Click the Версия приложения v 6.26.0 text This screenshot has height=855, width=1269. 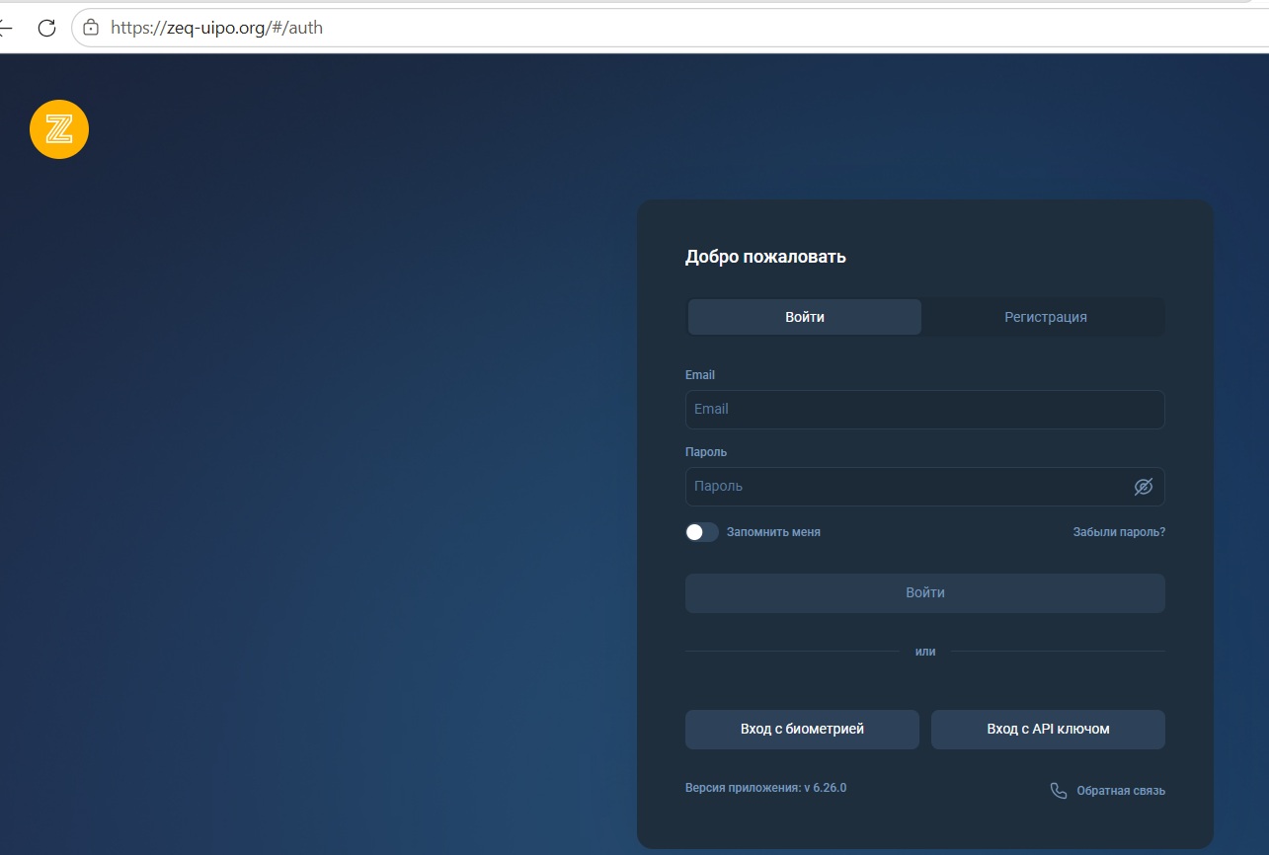pos(765,788)
